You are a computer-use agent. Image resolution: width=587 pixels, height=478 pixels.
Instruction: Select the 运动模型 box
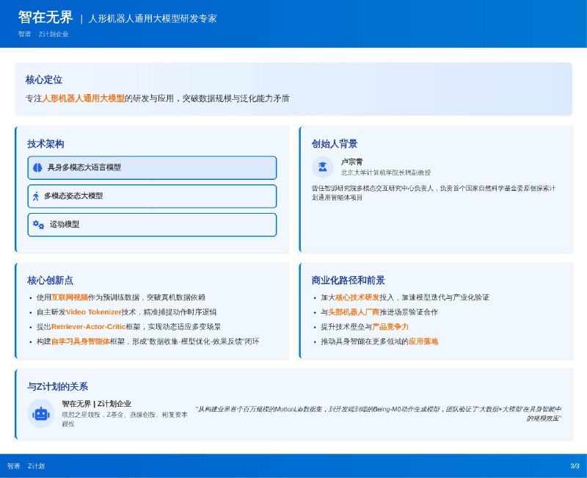pos(152,225)
